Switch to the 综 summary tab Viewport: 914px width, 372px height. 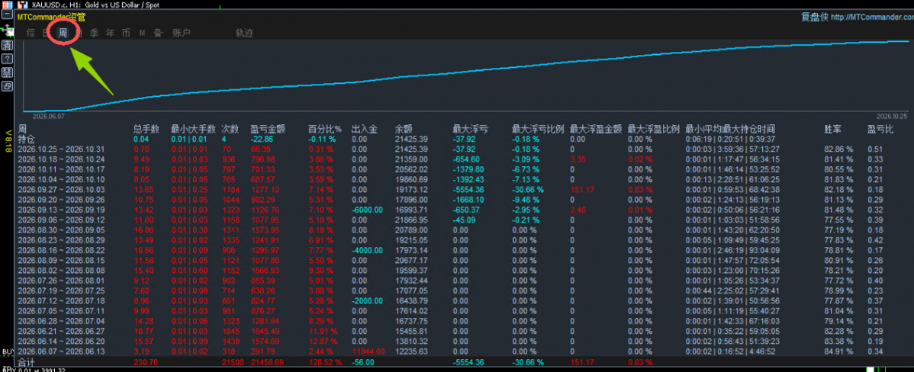[31, 34]
